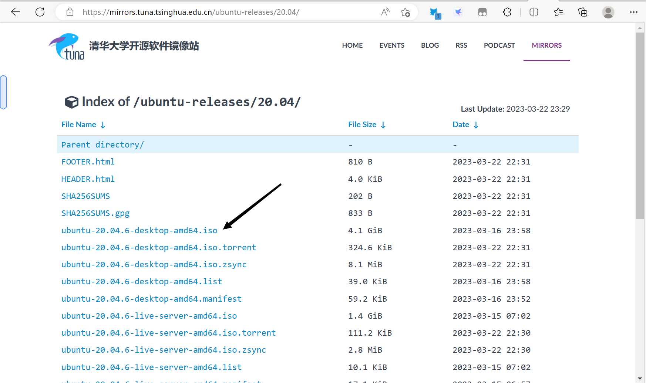The width and height of the screenshot is (646, 383).
Task: Download ubuntu-20.04.6-live-server-amd64.iso
Action: (149, 316)
